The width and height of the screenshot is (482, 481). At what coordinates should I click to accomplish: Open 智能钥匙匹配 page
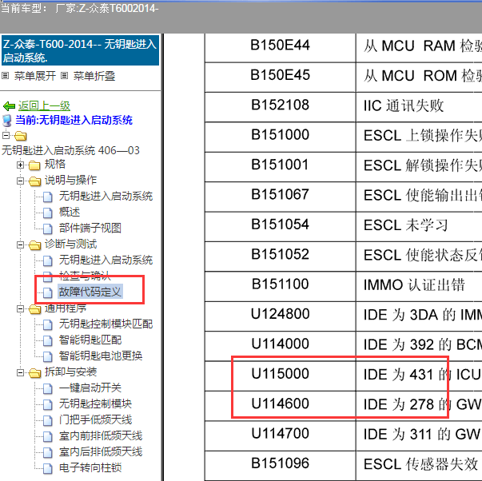click(90, 340)
